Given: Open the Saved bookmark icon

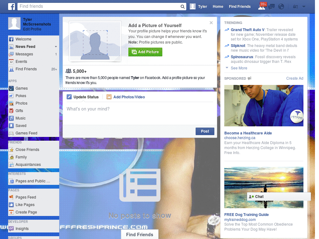Looking at the screenshot, I should (12, 126).
